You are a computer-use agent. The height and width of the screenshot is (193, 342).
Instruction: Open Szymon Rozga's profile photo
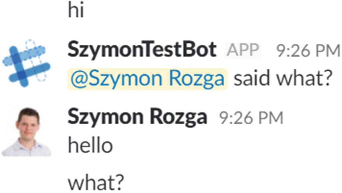(x=27, y=132)
